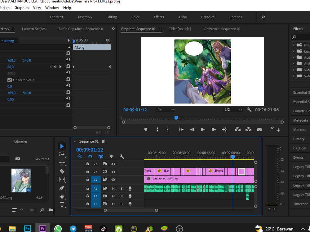
Task: Toggle Snap magnet in timeline
Action: click(x=90, y=157)
